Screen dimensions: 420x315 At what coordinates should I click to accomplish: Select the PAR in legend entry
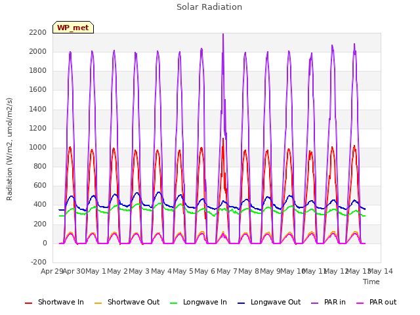tap(328, 302)
